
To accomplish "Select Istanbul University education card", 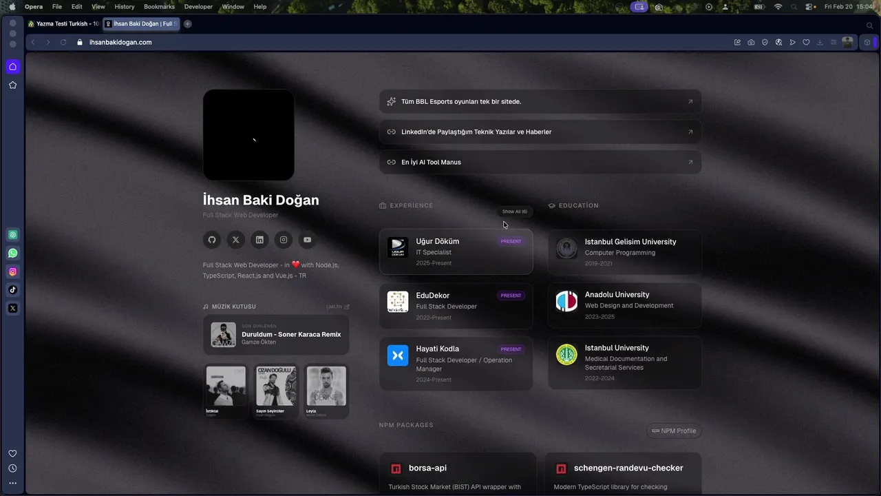I will click(x=625, y=362).
